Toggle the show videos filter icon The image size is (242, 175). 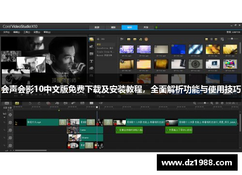[129, 39]
